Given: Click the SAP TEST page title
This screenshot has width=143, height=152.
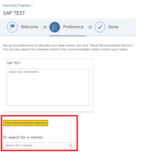Looking at the screenshot, I should pyautogui.click(x=14, y=13).
